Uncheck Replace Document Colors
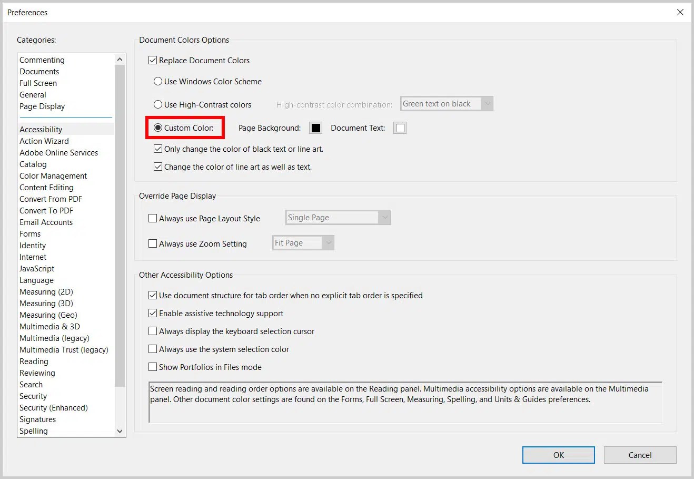694x479 pixels. pyautogui.click(x=153, y=60)
